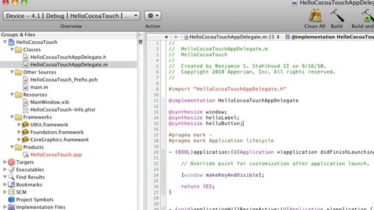The height and width of the screenshot is (210, 374).
Task: Click the Targets bullseye icon
Action: click(x=11, y=162)
